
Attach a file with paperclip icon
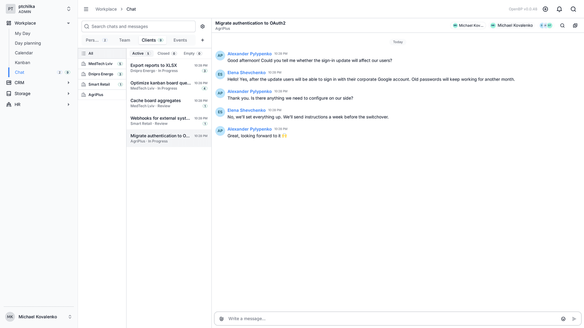(x=222, y=319)
